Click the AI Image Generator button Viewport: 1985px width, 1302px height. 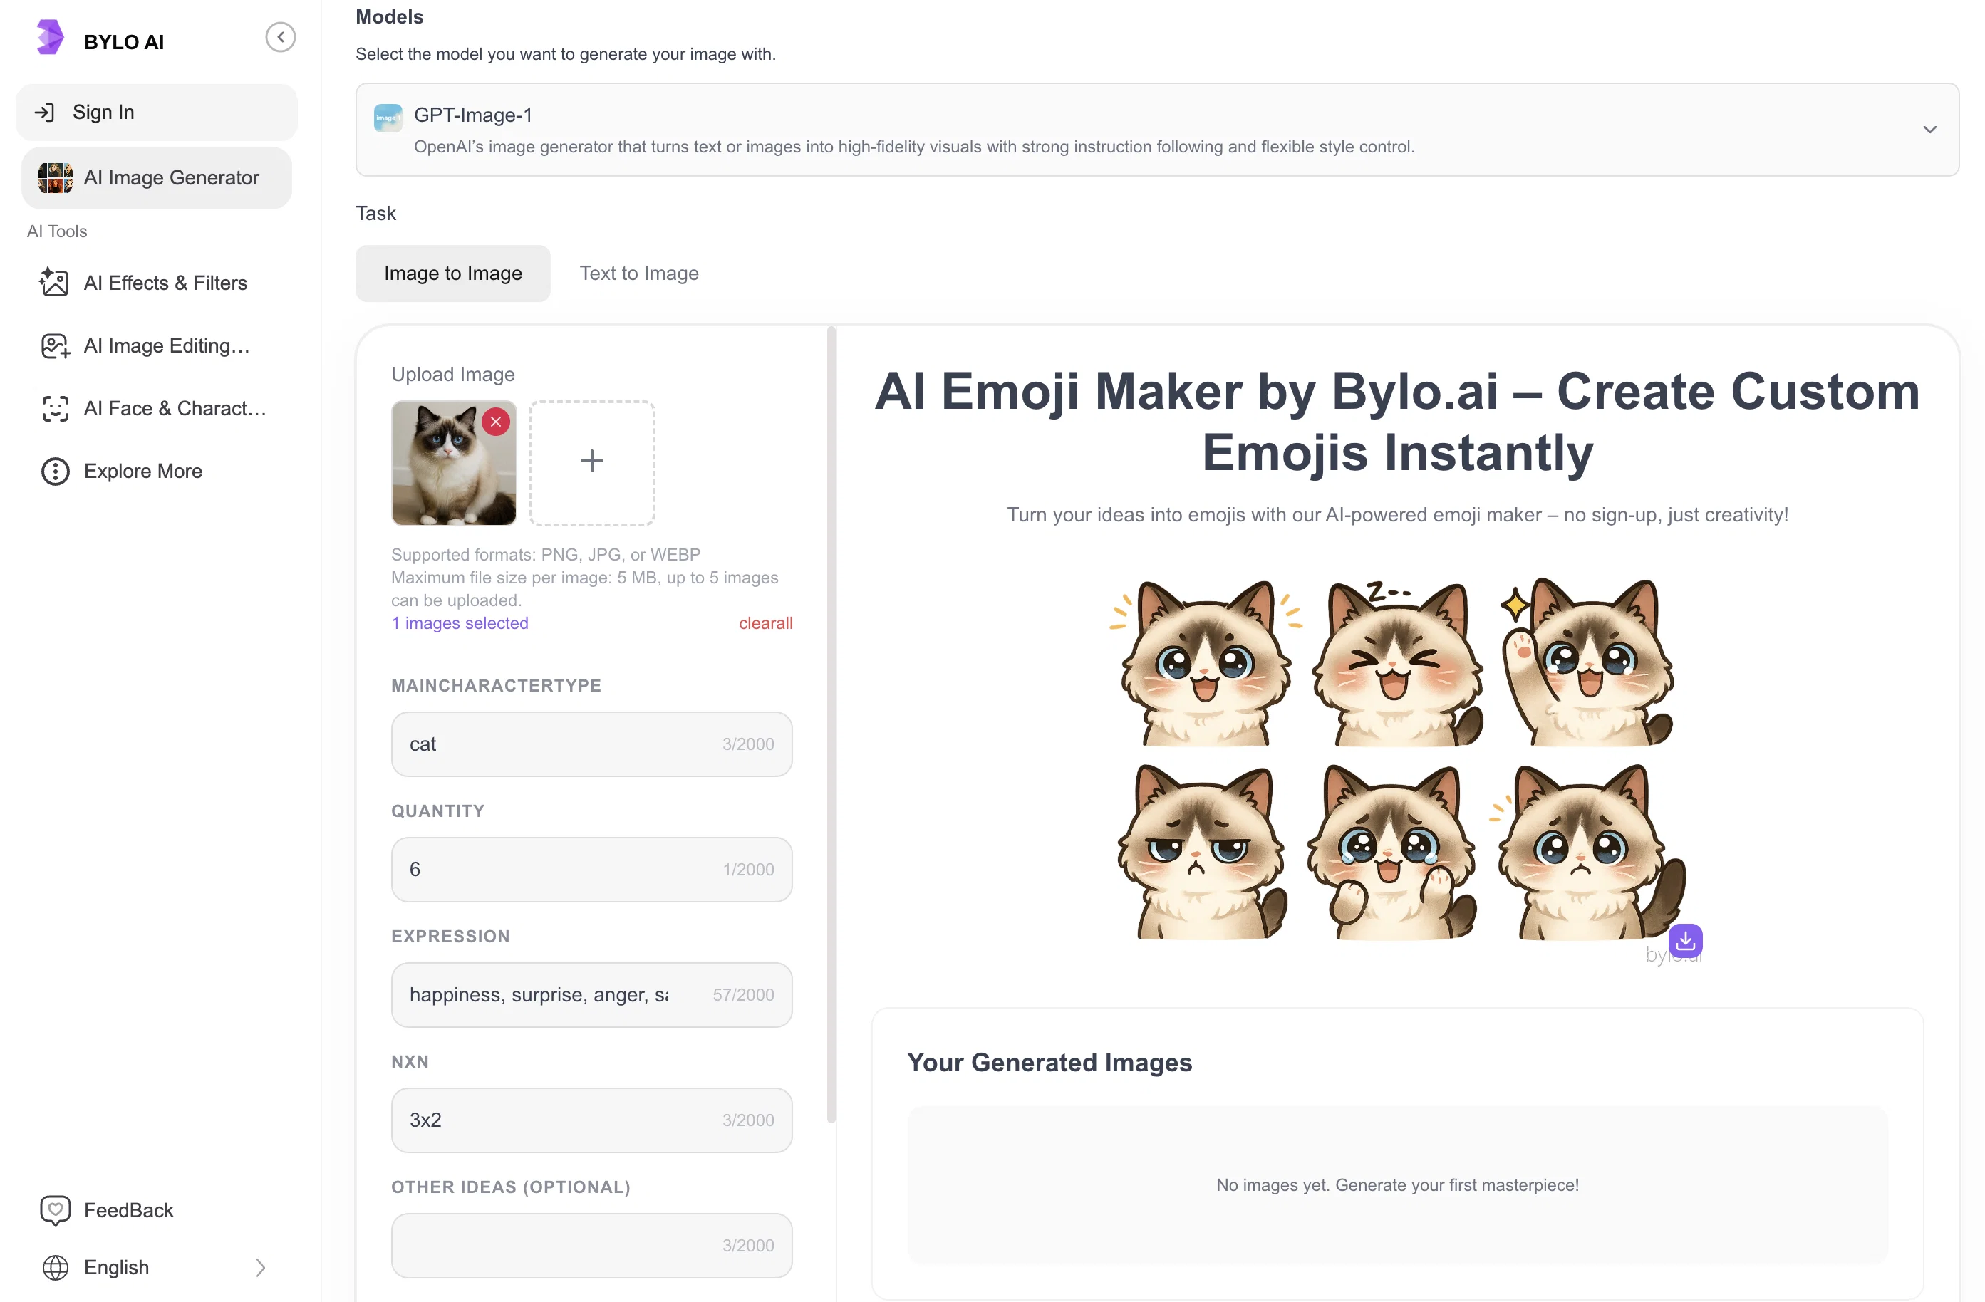tap(157, 177)
